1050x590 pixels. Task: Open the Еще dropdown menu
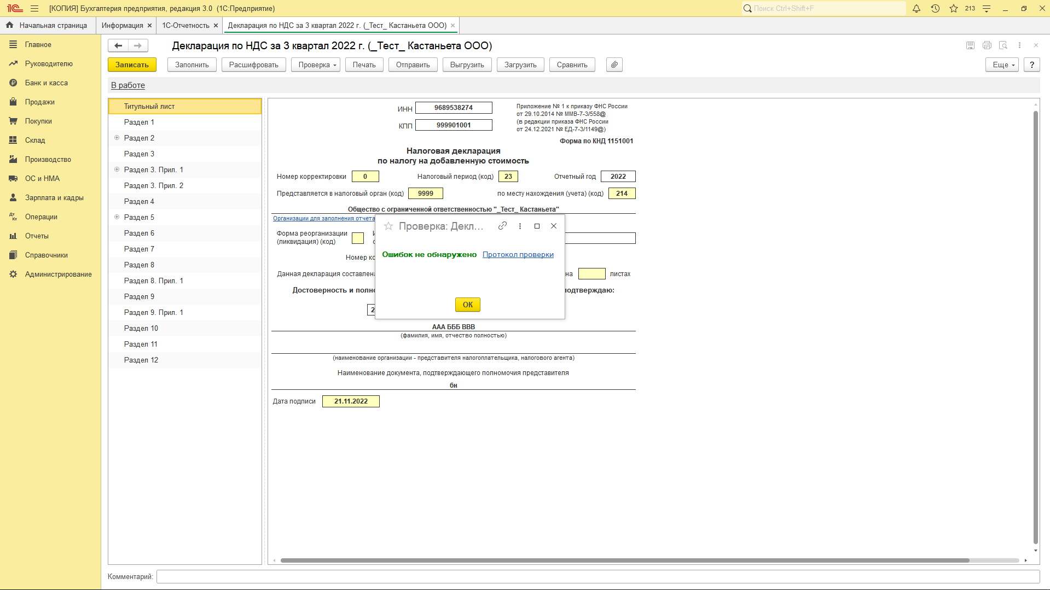click(1002, 65)
